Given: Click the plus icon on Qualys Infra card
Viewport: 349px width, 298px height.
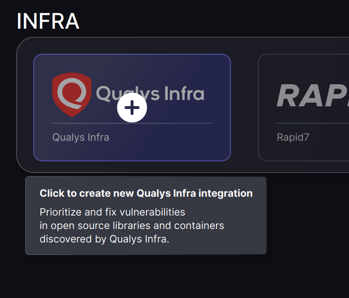Looking at the screenshot, I should point(132,108).
